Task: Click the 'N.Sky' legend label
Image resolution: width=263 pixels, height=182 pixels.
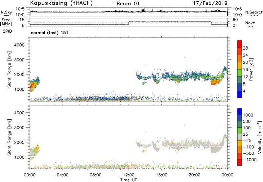Action: click(x=6, y=12)
